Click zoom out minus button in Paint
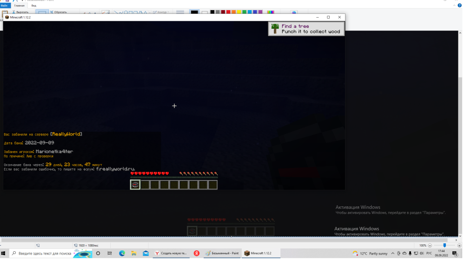 click(430, 245)
